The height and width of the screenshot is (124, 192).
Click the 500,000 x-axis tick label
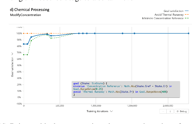pos(60,106)
